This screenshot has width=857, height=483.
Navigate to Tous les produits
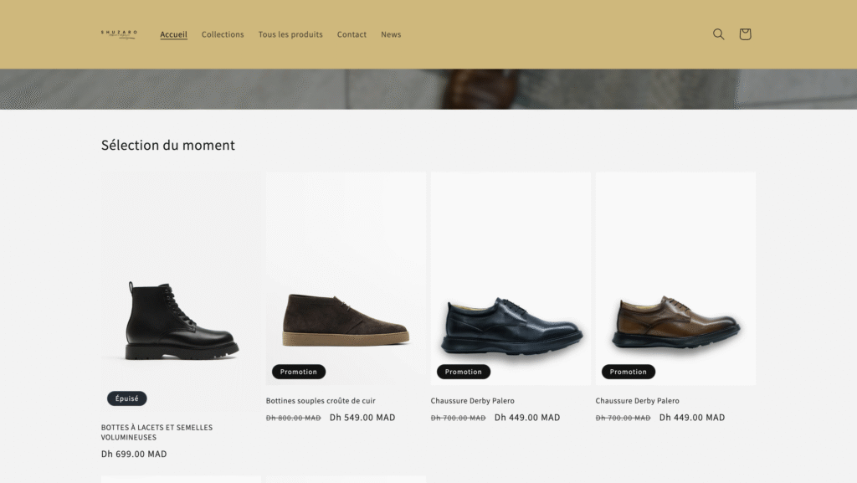pyautogui.click(x=290, y=34)
